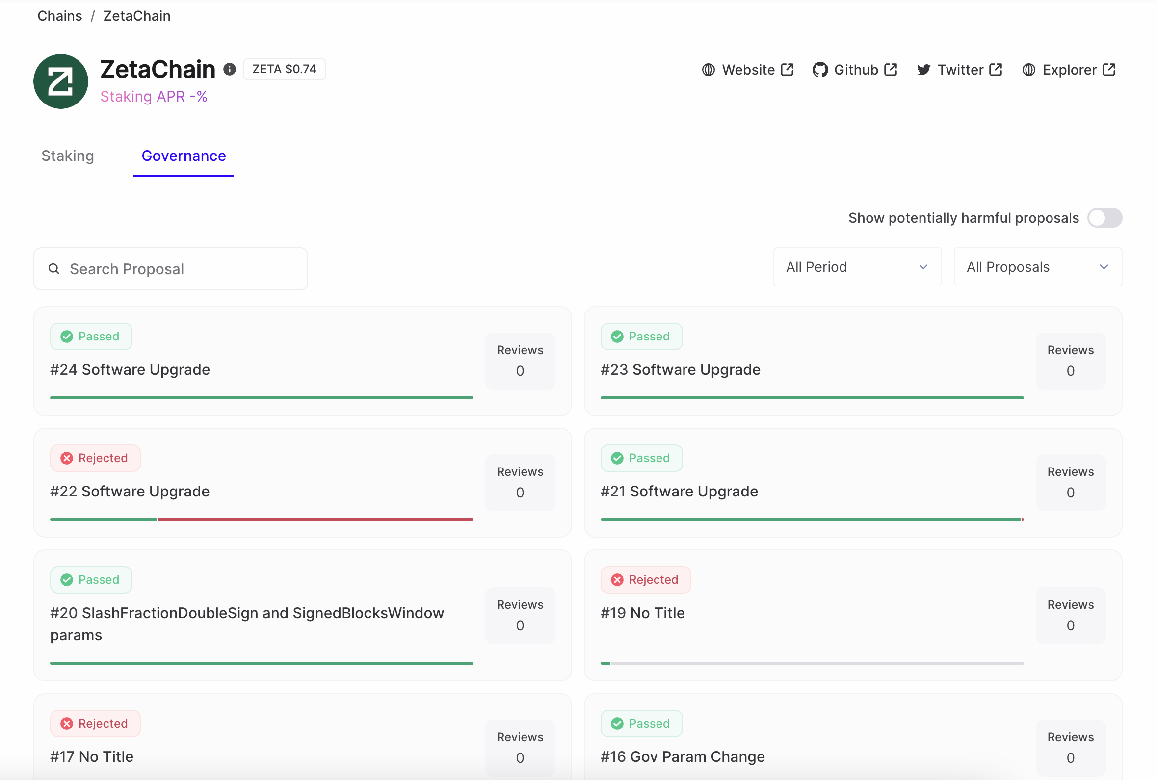Screen dimensions: 1157x780
Task: Click the globe icon next to Website
Action: [x=708, y=70]
